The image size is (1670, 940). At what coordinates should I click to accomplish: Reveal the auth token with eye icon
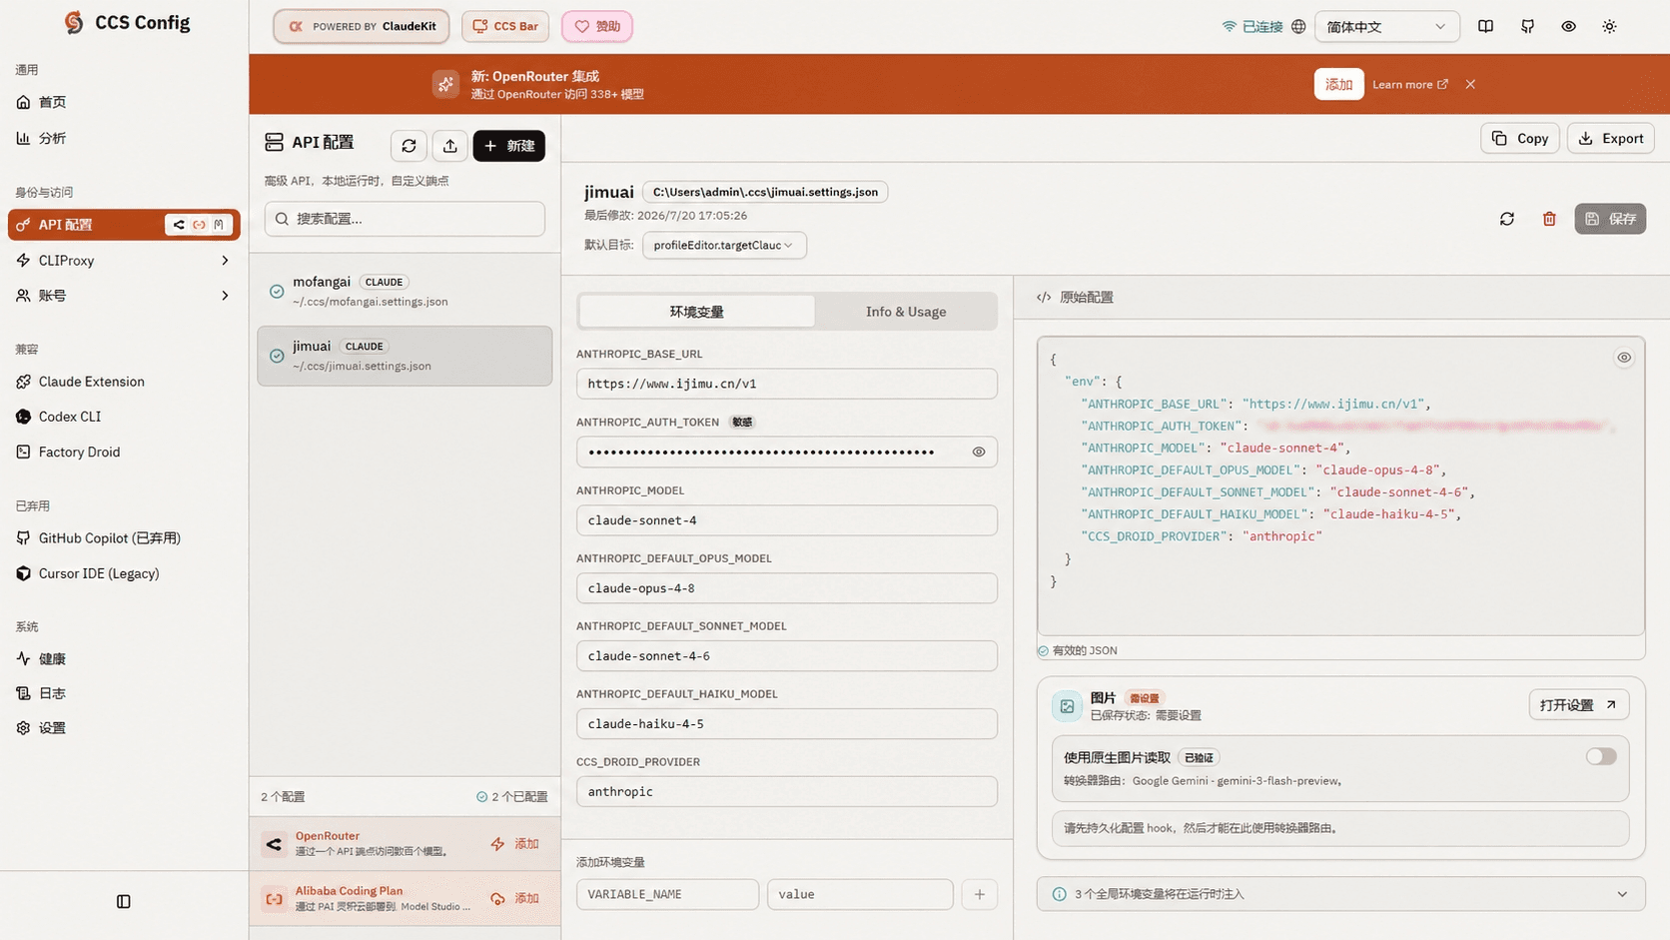(979, 453)
